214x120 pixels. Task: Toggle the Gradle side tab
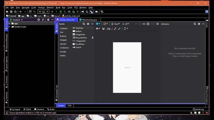click(207, 23)
